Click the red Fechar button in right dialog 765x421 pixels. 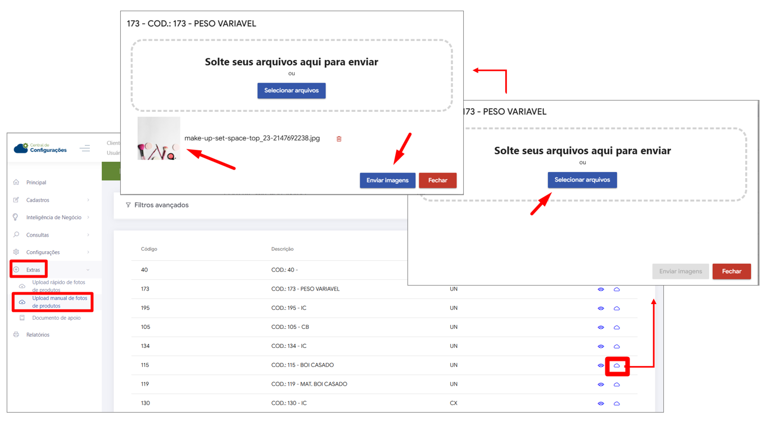731,271
